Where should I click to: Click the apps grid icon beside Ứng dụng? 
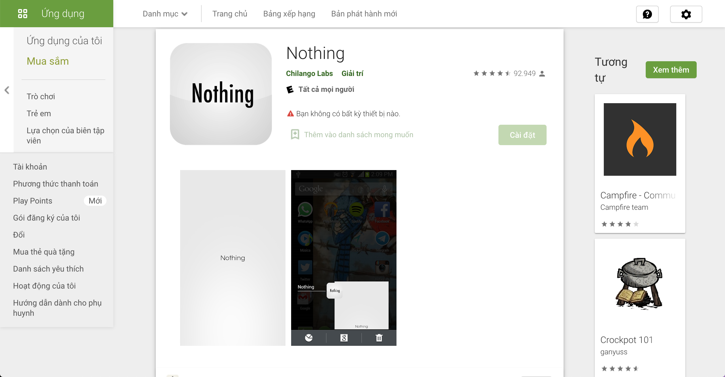point(22,14)
